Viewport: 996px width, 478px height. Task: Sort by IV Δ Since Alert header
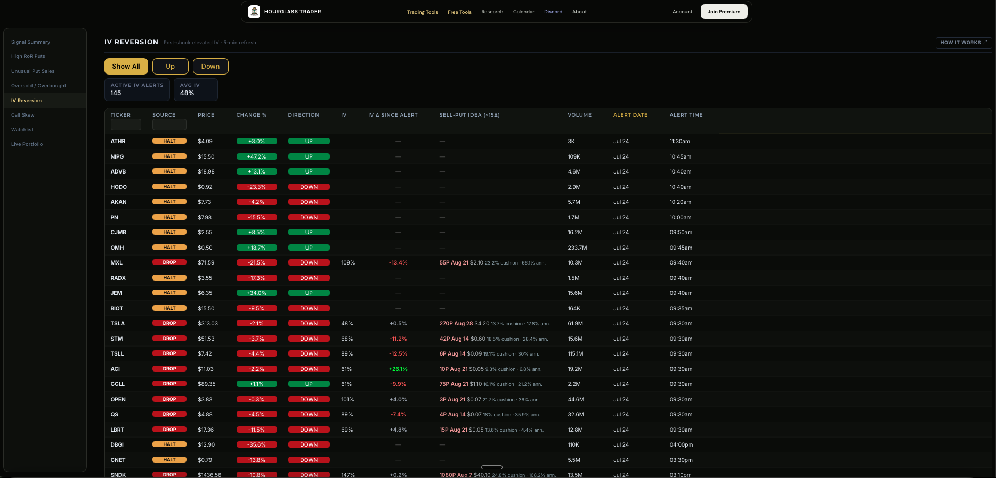point(393,115)
